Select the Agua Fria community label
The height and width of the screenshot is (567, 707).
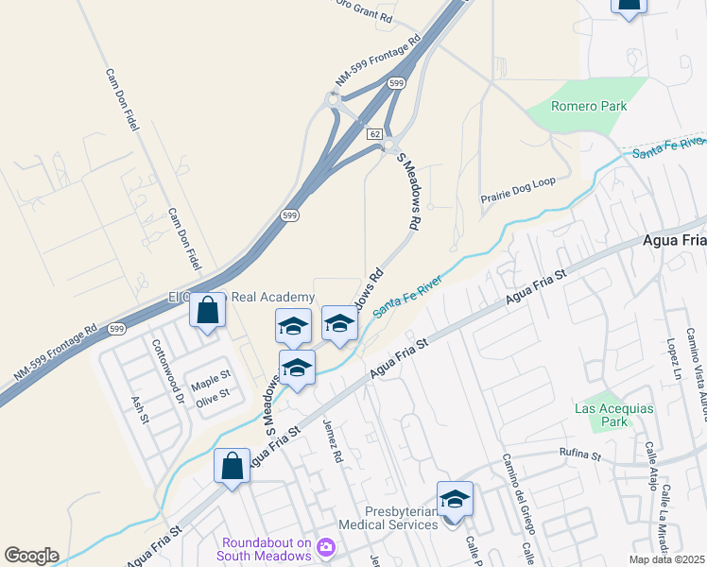click(674, 241)
